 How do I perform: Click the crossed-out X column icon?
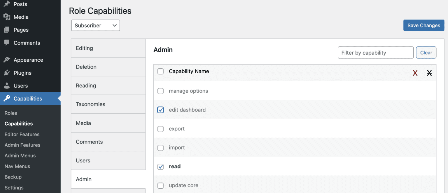click(x=429, y=73)
